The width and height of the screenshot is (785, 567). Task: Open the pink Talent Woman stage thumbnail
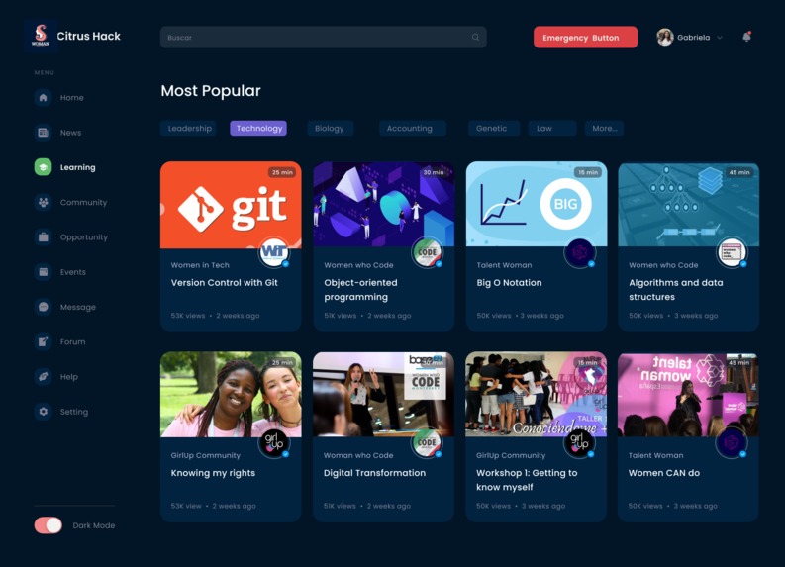pyautogui.click(x=688, y=395)
